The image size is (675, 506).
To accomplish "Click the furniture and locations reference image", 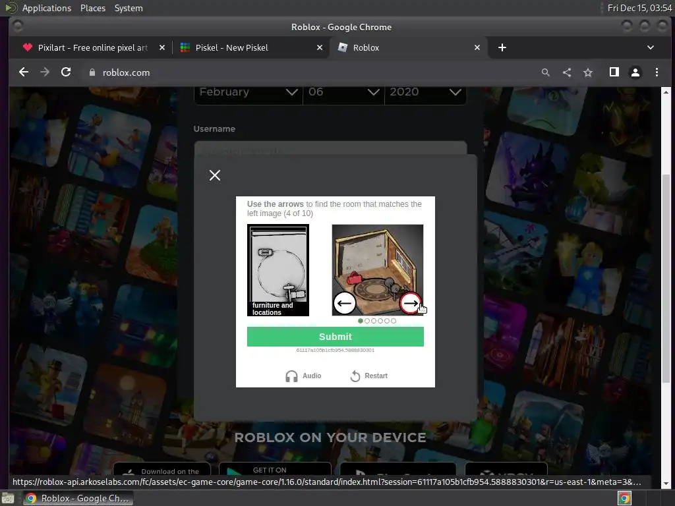I will [278, 270].
